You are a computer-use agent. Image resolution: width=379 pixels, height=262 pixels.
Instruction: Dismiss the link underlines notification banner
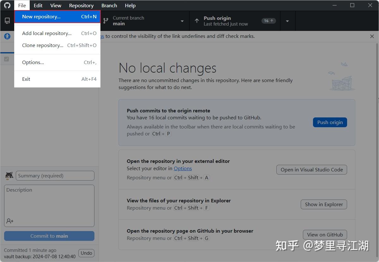coord(372,36)
